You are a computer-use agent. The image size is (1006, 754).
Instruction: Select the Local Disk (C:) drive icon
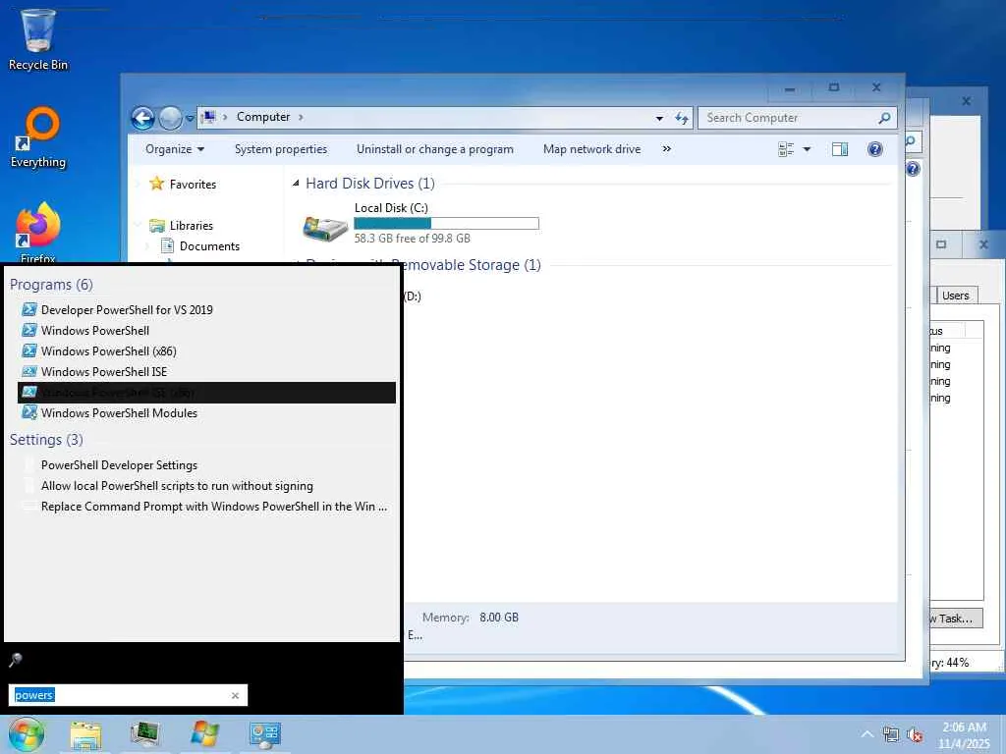pyautogui.click(x=325, y=228)
